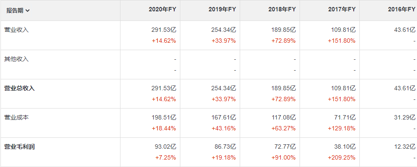Select the 其他收入 row label

[x=17, y=59]
